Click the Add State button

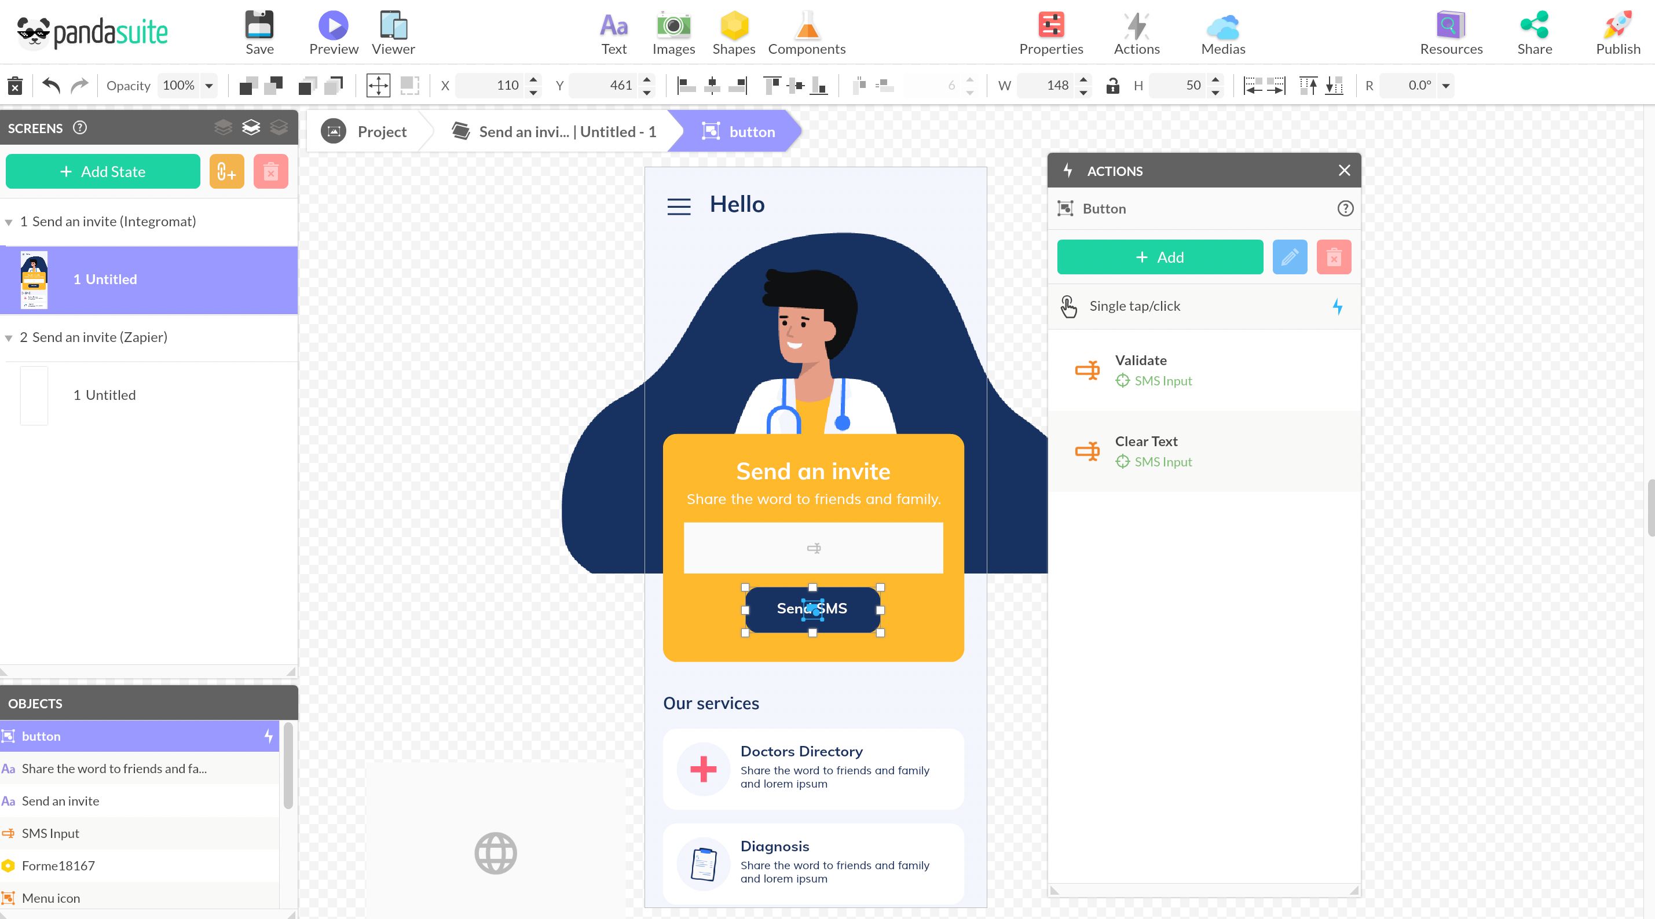[x=103, y=171]
